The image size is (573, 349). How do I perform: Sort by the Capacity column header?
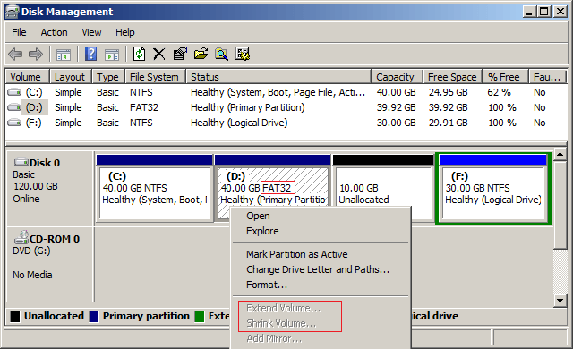[x=397, y=77]
